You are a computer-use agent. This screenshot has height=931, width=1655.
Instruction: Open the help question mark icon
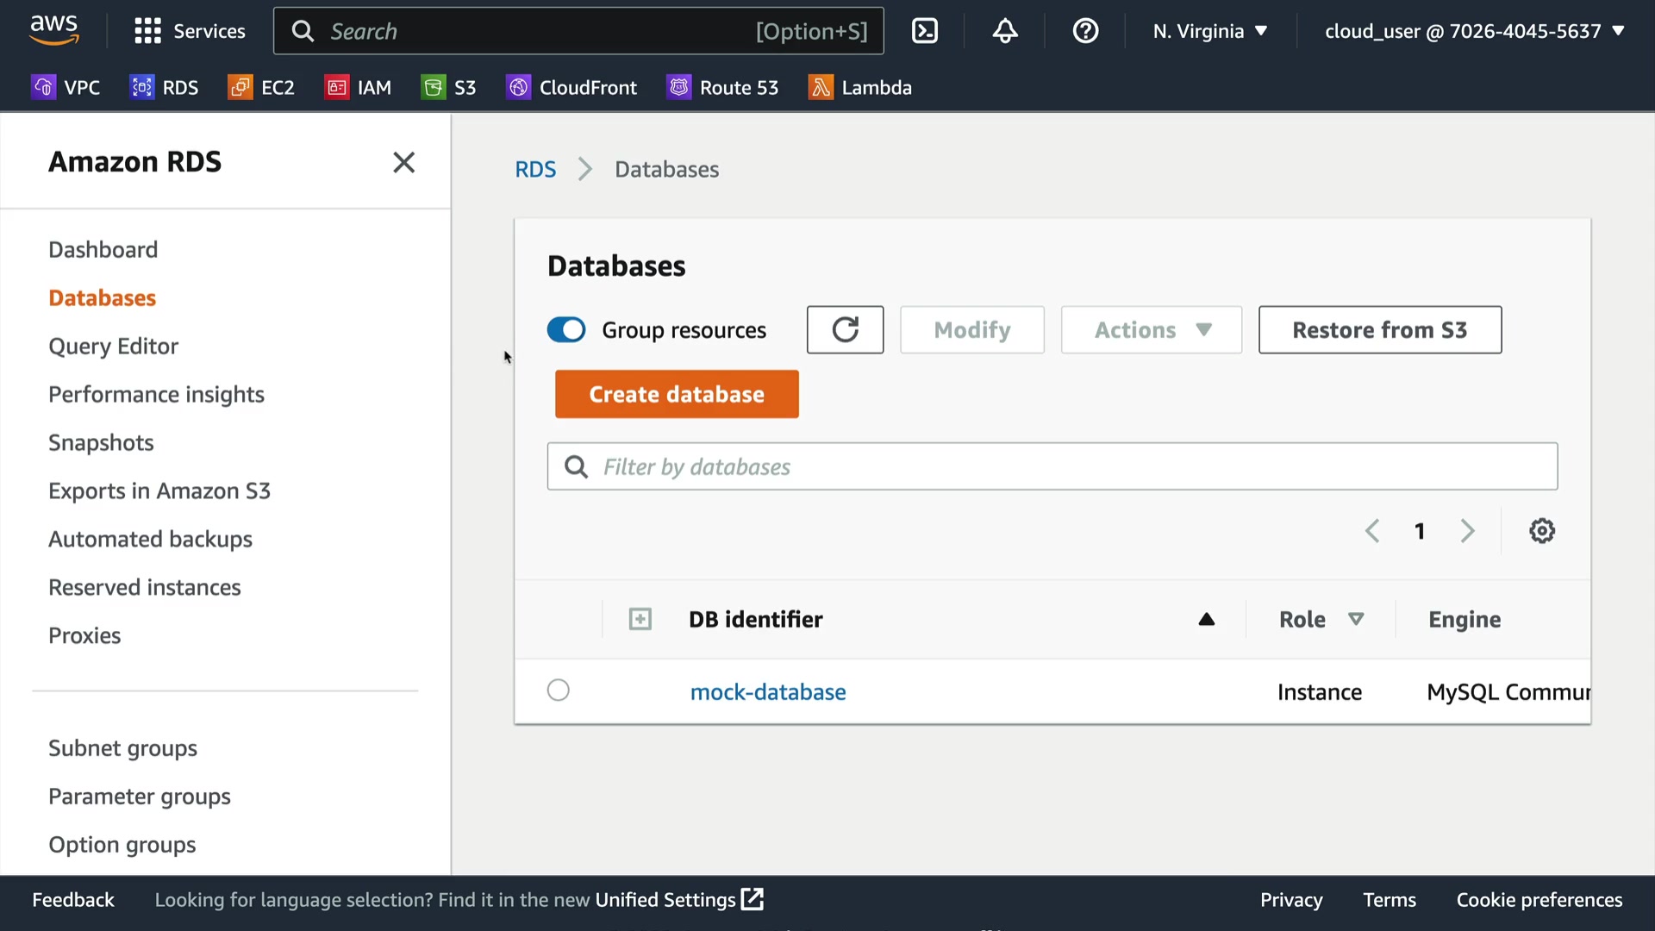1085,31
